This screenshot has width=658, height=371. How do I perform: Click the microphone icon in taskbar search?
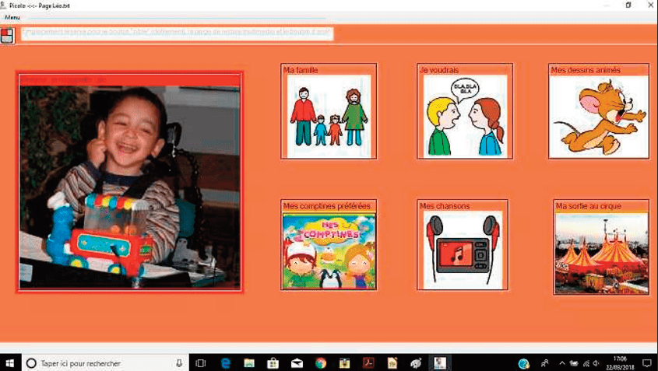pos(179,362)
